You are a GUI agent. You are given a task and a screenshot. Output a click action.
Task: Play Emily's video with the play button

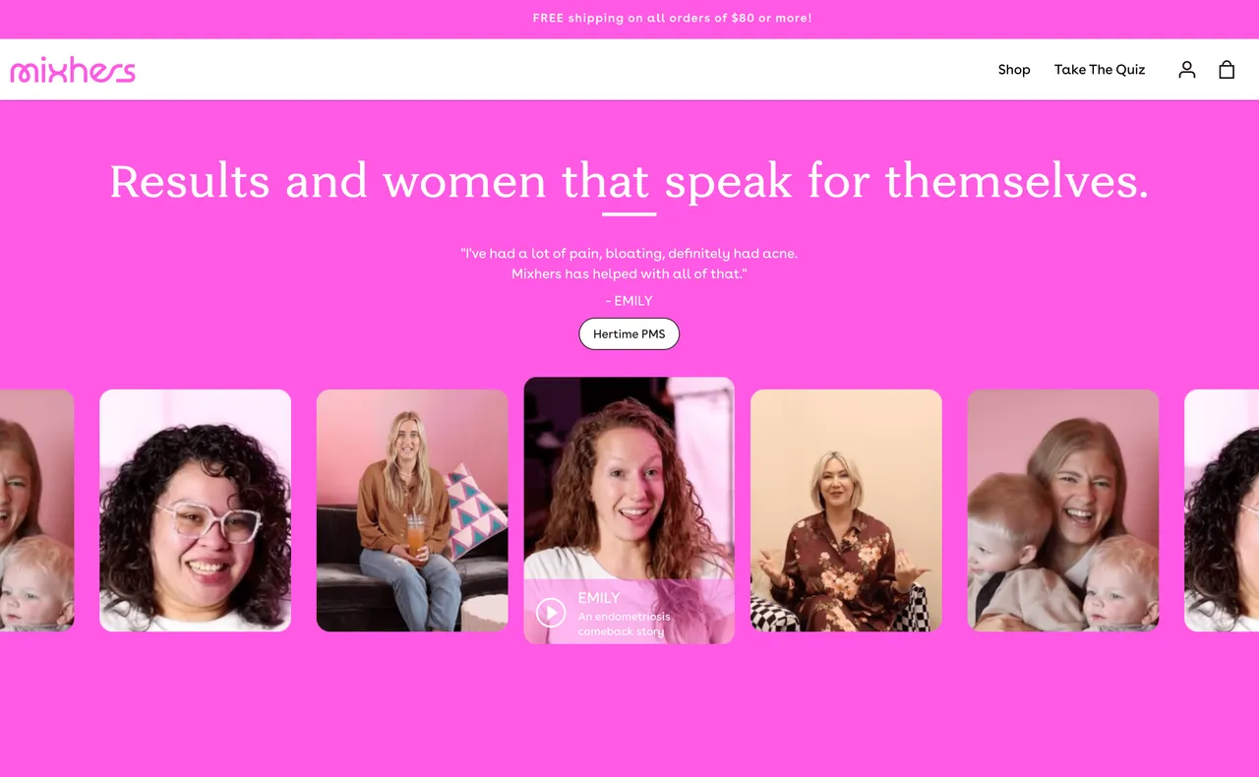(x=551, y=613)
